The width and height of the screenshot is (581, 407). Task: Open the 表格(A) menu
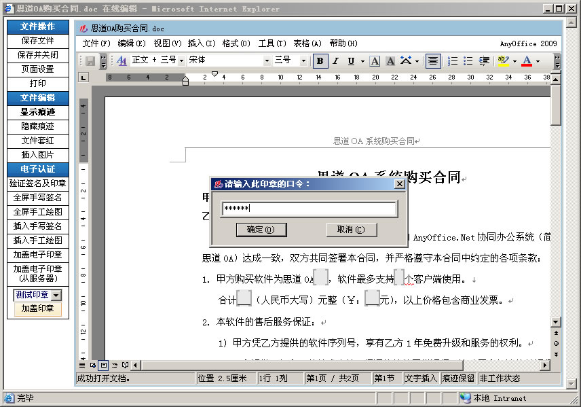coord(307,43)
